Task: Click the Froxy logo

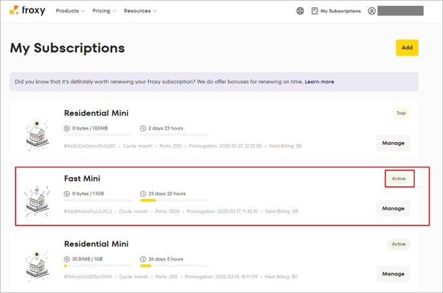Action: click(27, 10)
